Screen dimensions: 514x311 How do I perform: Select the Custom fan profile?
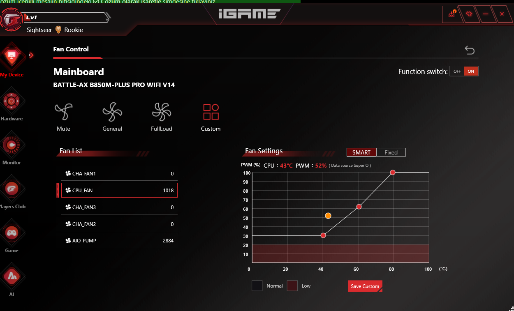[211, 117]
